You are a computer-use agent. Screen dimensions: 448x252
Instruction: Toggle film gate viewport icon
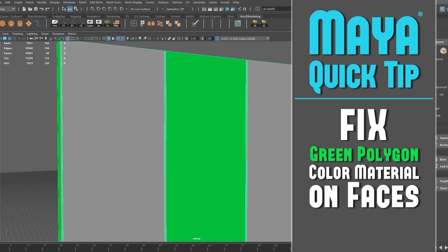(72, 38)
